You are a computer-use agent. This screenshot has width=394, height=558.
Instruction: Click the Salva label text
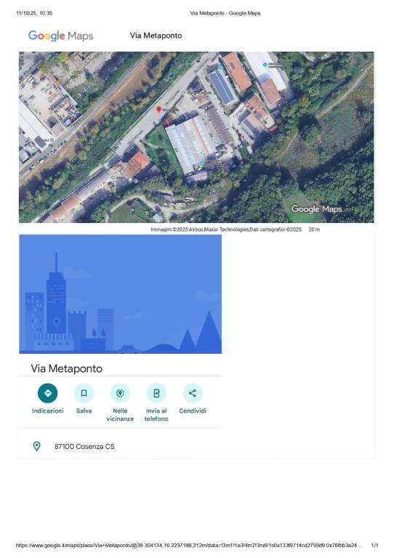pyautogui.click(x=84, y=411)
